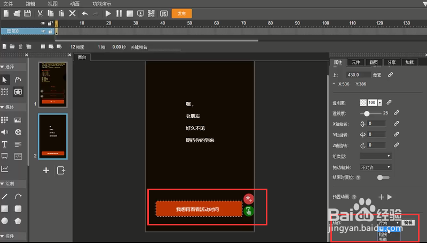Insert video with the film reel tool

click(x=18, y=132)
